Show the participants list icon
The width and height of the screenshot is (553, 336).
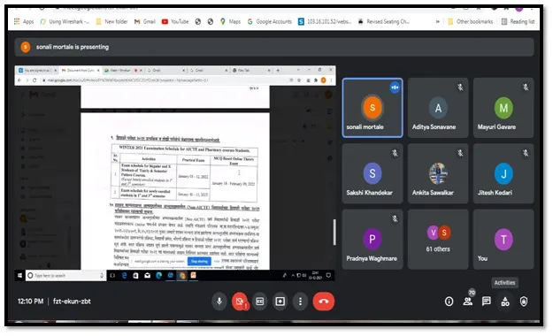(x=468, y=302)
